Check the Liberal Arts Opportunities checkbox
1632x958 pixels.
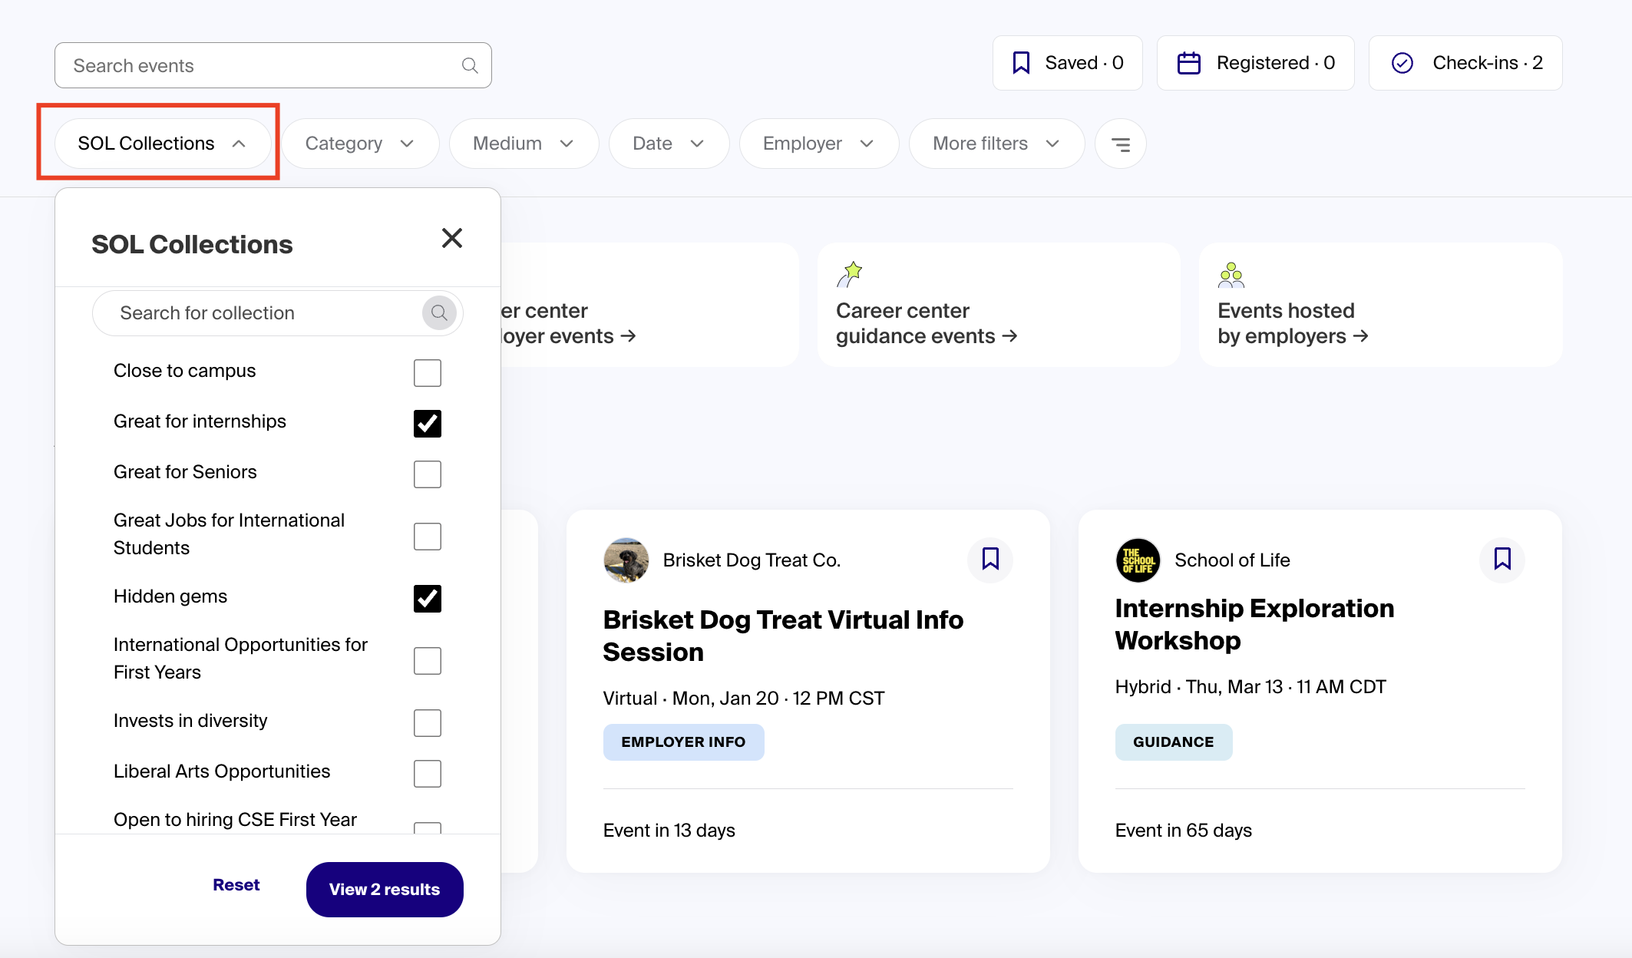coord(428,774)
